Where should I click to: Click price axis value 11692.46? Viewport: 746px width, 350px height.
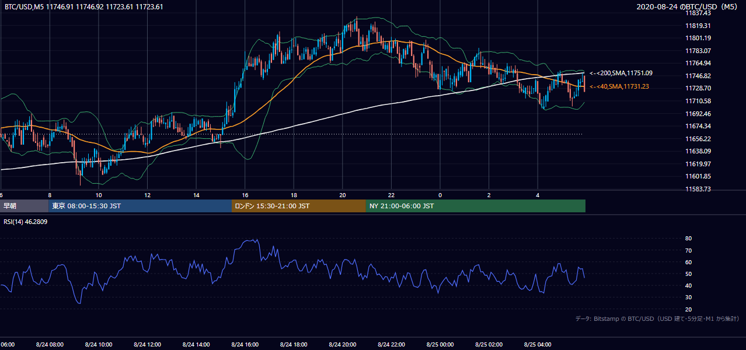coord(698,114)
